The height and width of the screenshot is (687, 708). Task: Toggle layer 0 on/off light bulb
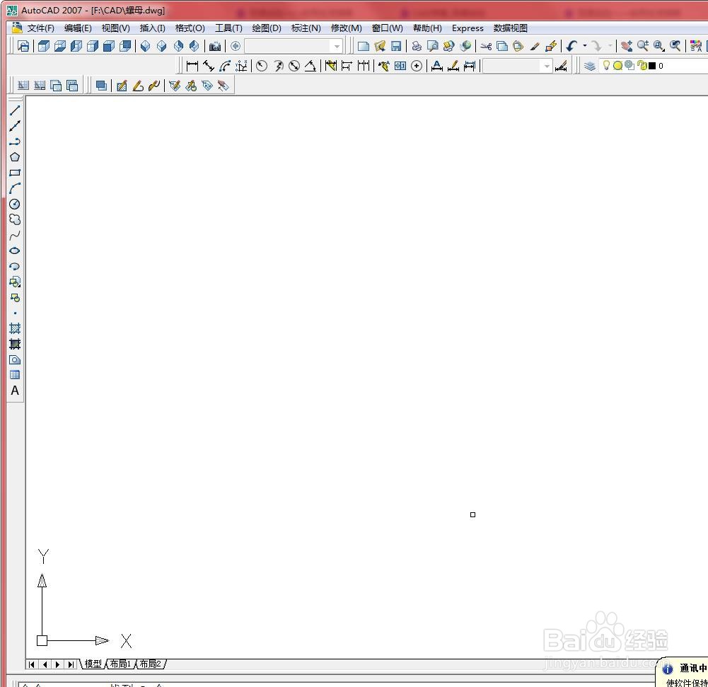pyautogui.click(x=606, y=66)
